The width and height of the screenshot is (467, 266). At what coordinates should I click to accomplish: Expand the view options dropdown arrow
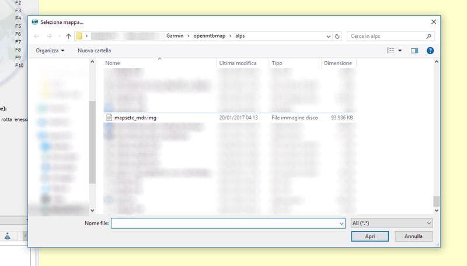coord(400,51)
